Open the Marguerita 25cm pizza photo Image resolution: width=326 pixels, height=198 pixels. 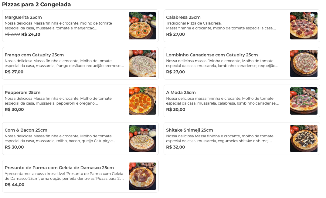(x=142, y=26)
